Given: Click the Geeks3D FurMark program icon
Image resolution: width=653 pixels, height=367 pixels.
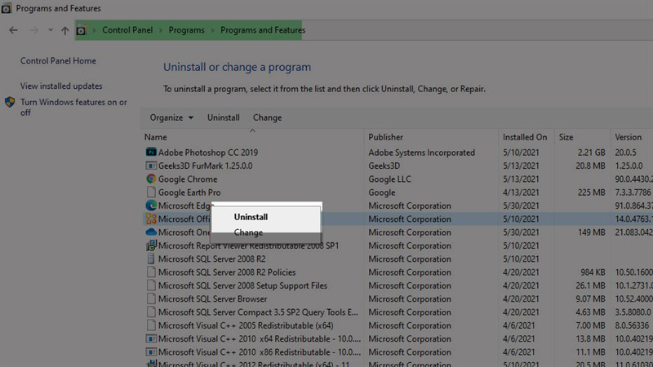Looking at the screenshot, I should [x=151, y=166].
